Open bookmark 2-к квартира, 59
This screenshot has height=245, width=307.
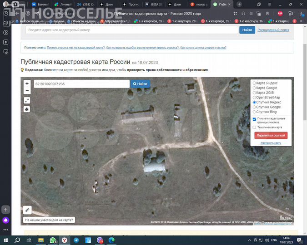[x=148, y=21]
